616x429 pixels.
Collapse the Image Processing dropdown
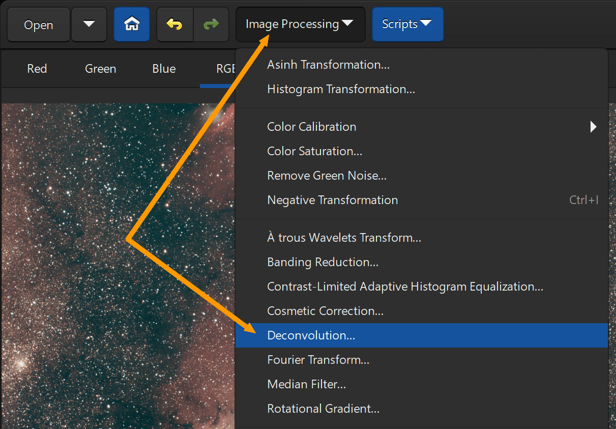300,24
